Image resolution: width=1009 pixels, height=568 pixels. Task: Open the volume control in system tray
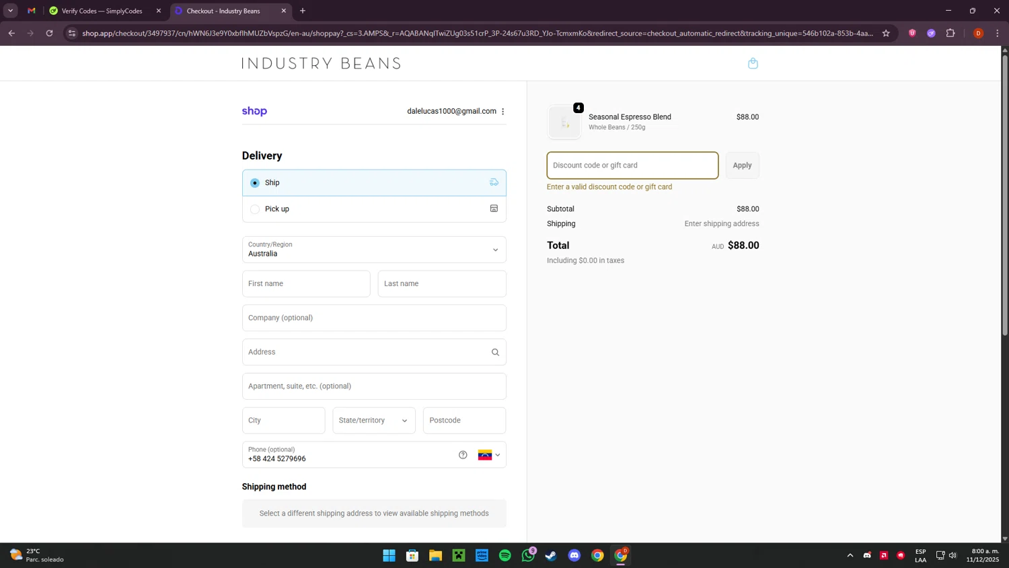(x=952, y=555)
